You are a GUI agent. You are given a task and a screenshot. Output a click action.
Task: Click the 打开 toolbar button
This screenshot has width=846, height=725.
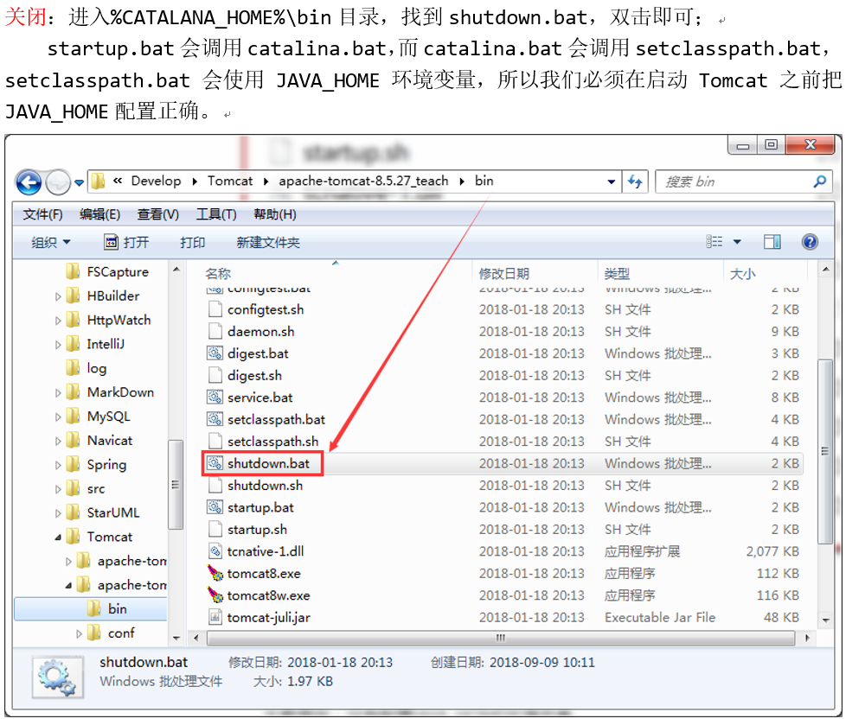tap(126, 242)
